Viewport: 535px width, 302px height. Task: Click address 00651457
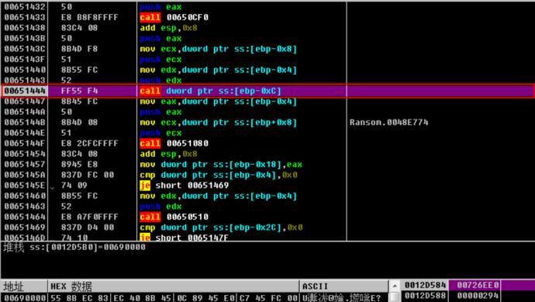(25, 165)
